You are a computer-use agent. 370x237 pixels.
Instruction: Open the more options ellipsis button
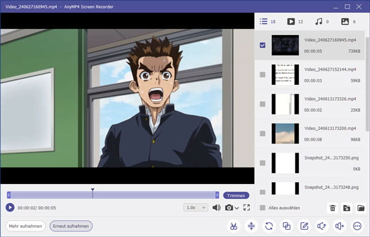pyautogui.click(x=357, y=226)
